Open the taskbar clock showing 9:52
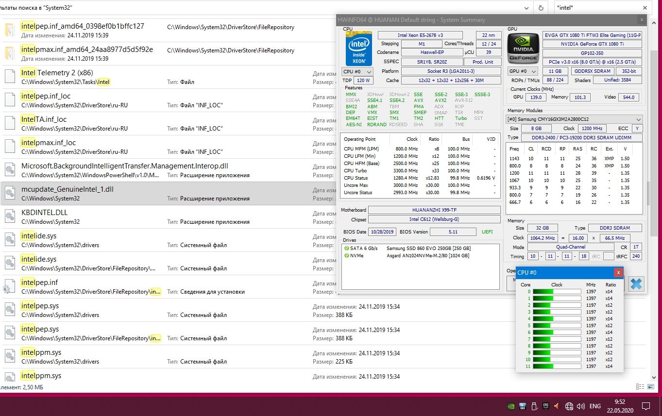The width and height of the screenshot is (662, 416). [x=619, y=406]
